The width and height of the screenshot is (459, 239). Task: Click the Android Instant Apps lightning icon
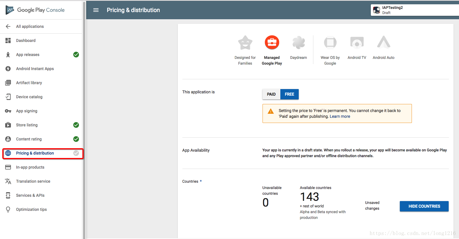pos(8,69)
